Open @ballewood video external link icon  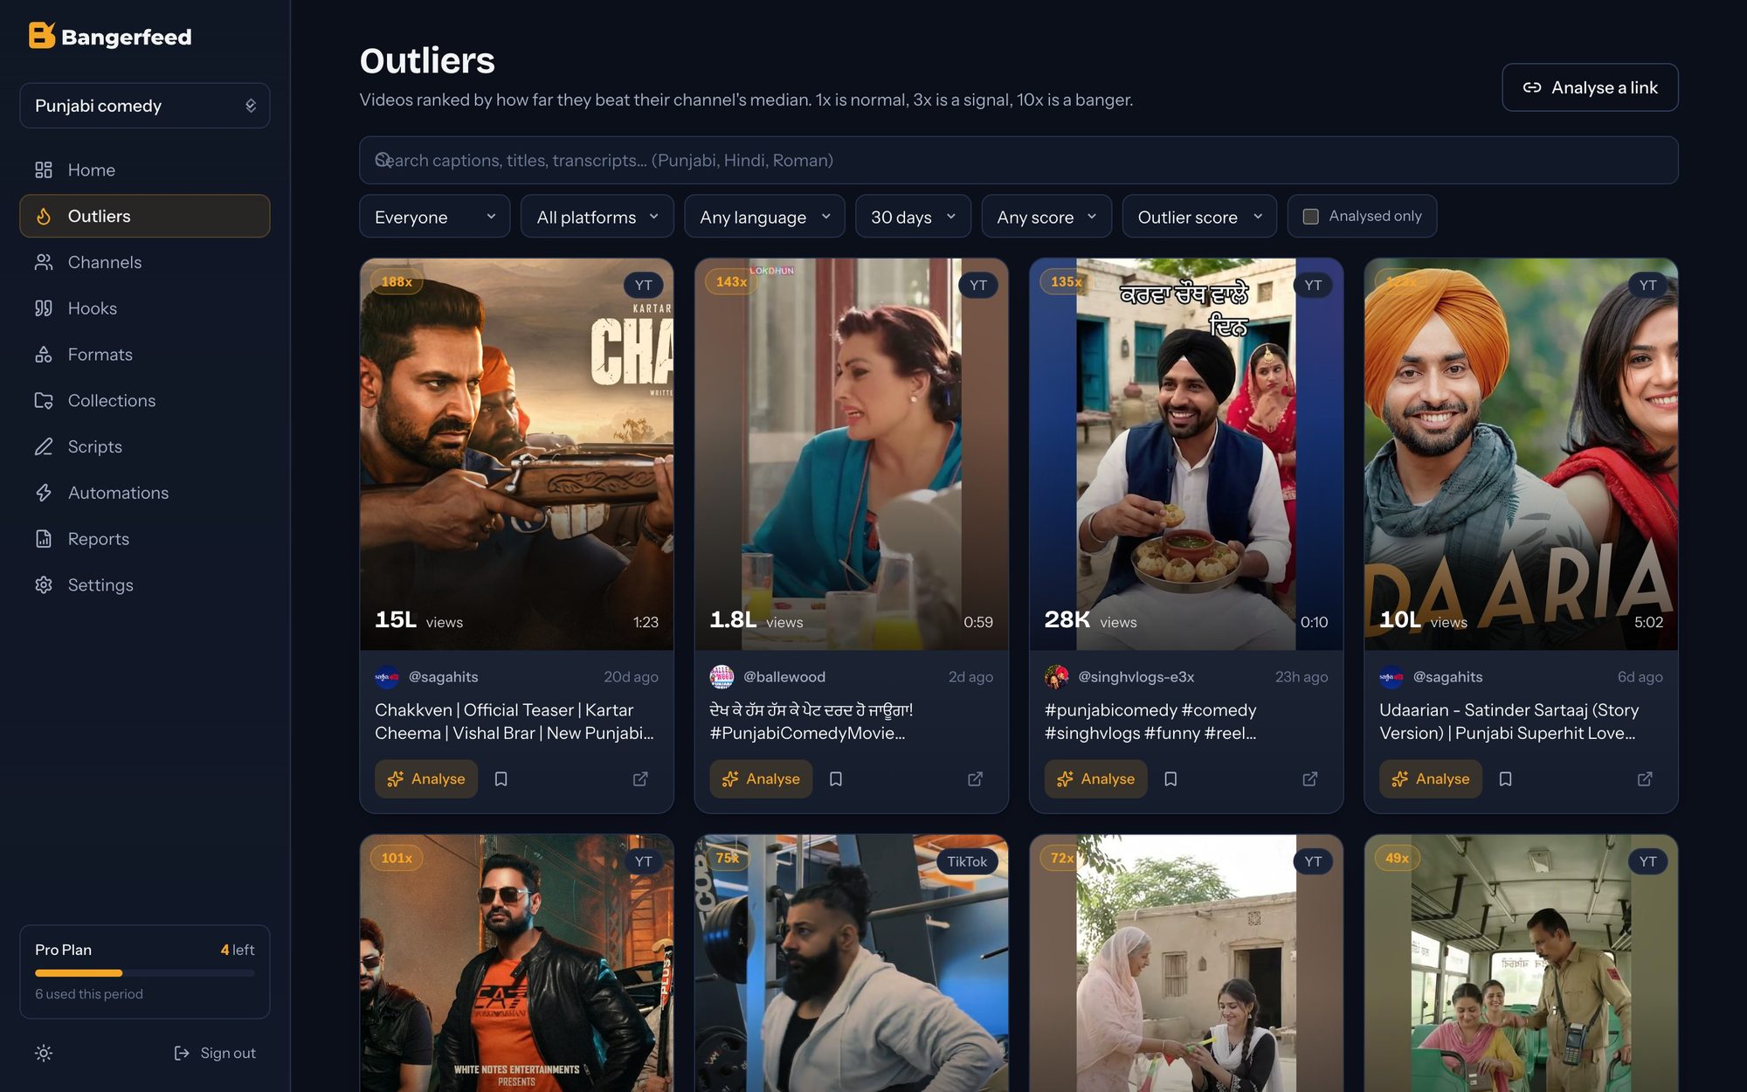pos(975,778)
